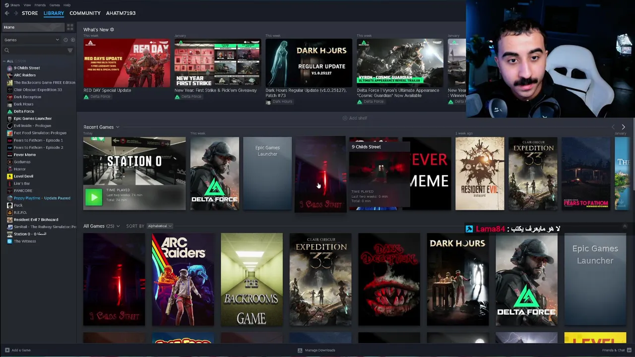Open Friends & Chat icon
The width and height of the screenshot is (635, 357).
(630, 350)
